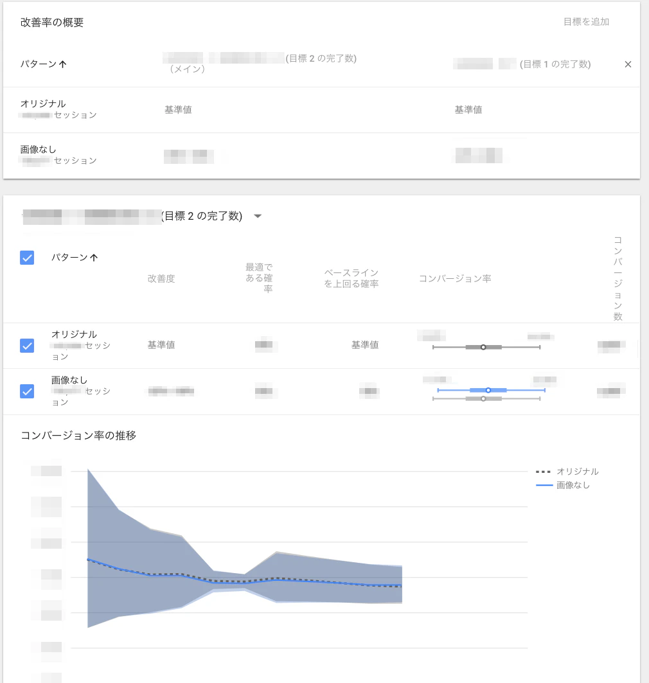This screenshot has width=649, height=683.
Task: Click オリジナル row in summary table
Action: pos(321,110)
